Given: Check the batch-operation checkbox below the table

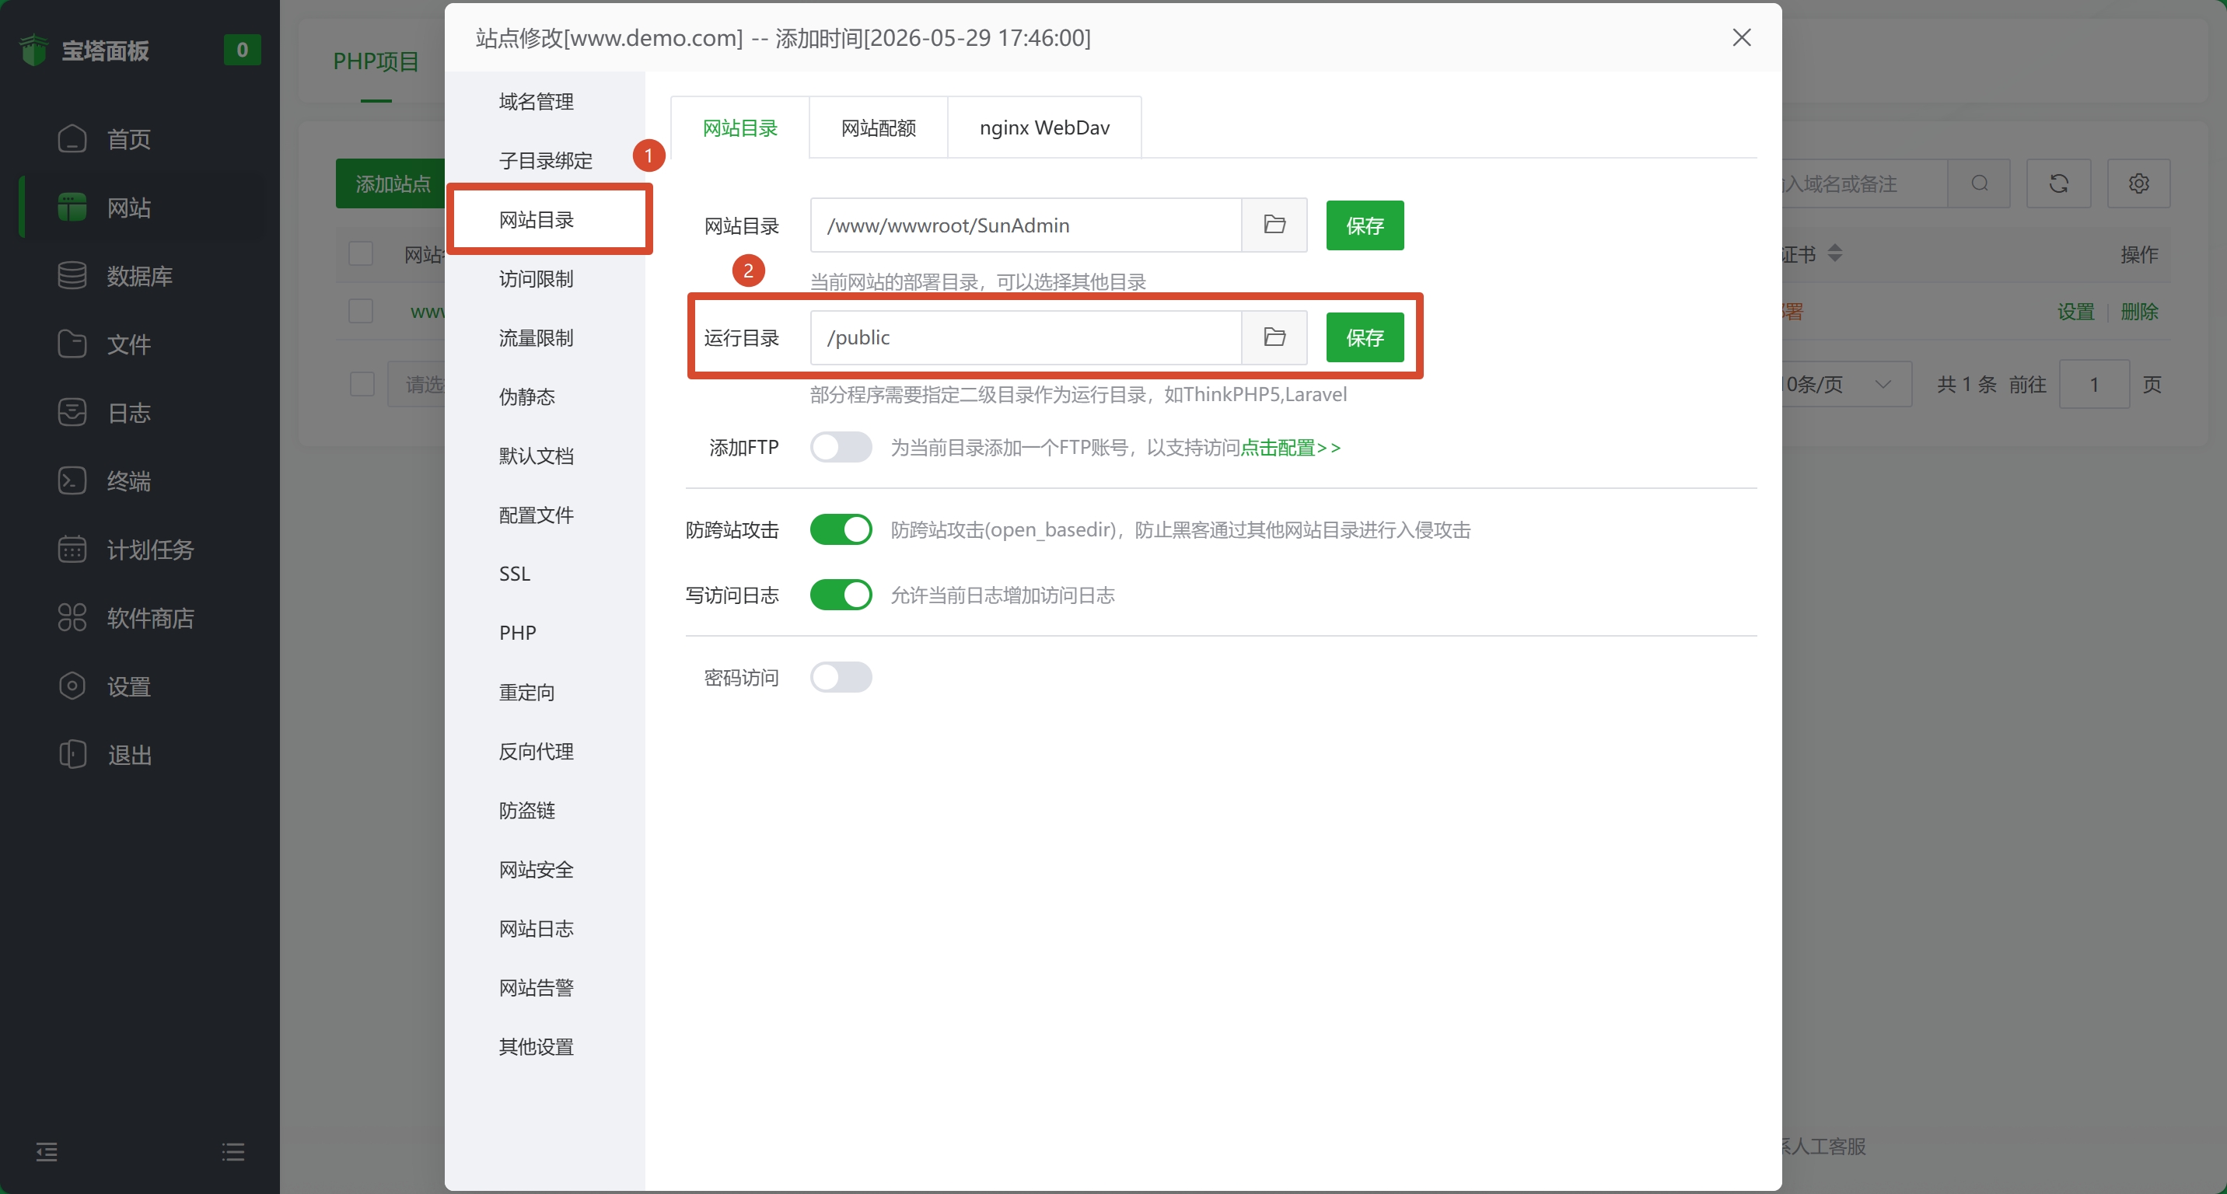Looking at the screenshot, I should click(x=362, y=385).
